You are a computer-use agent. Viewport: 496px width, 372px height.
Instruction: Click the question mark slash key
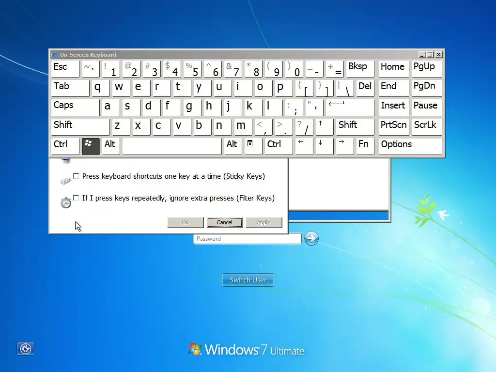[304, 127]
